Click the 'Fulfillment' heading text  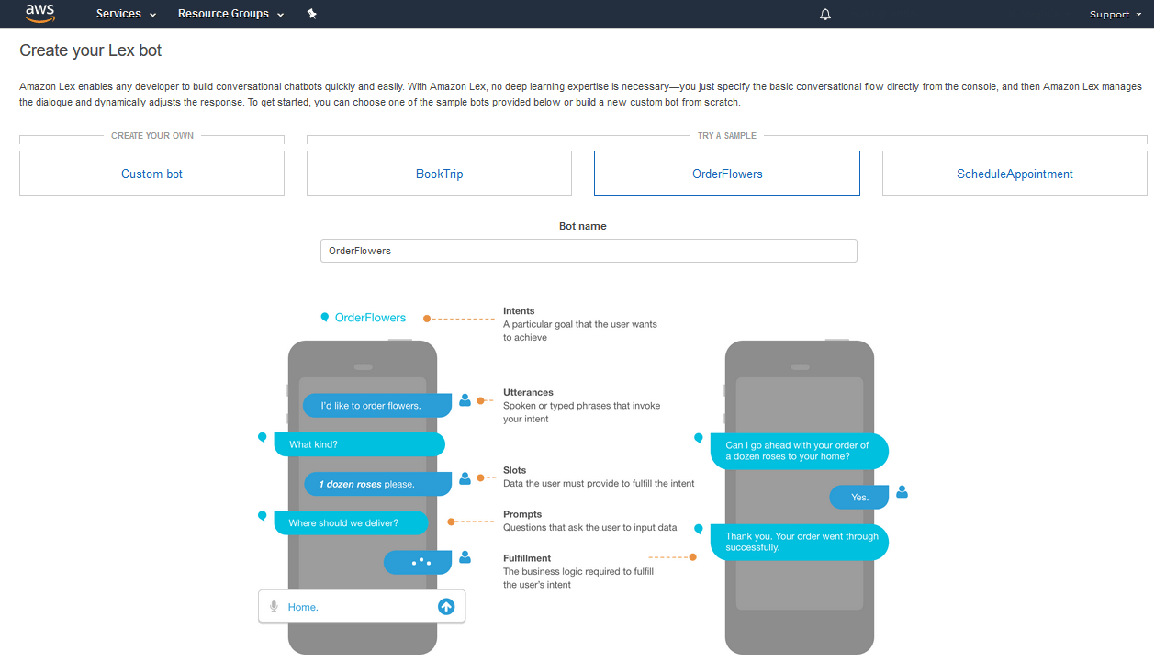coord(527,558)
